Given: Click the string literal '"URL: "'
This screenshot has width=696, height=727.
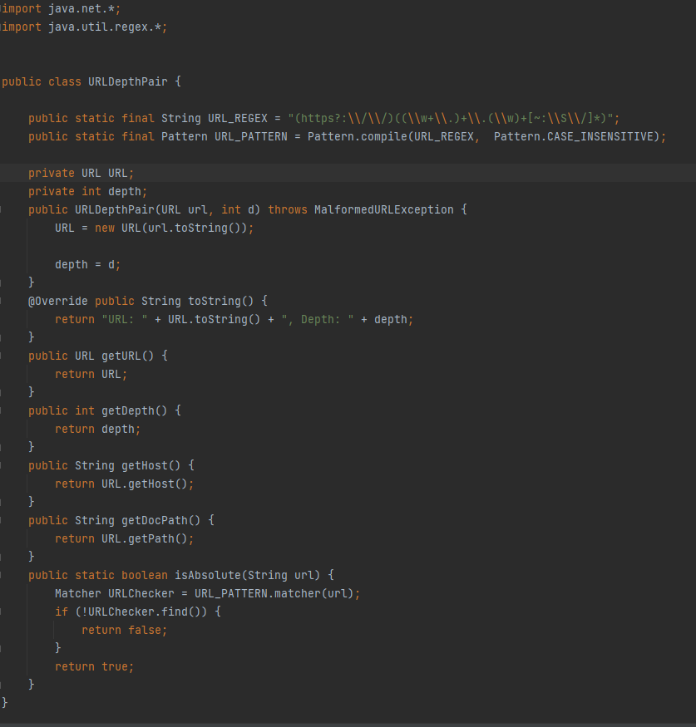Looking at the screenshot, I should pyautogui.click(x=125, y=319).
